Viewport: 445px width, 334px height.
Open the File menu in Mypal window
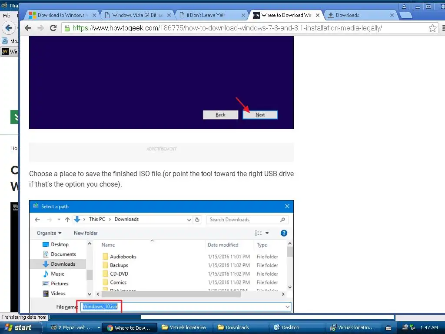pos(7,16)
